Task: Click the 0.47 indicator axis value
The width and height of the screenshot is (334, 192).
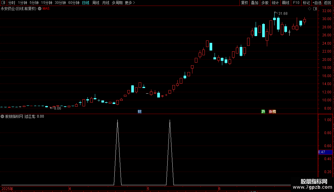Action: point(321,152)
